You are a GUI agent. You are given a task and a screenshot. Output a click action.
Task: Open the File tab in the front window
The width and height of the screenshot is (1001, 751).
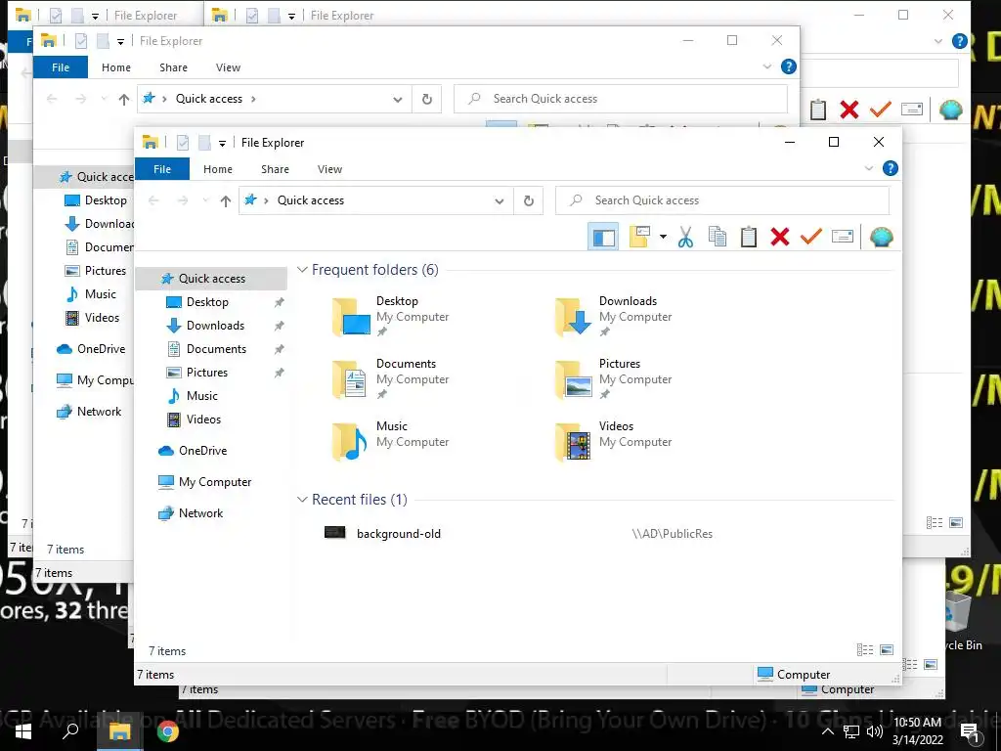(x=162, y=169)
